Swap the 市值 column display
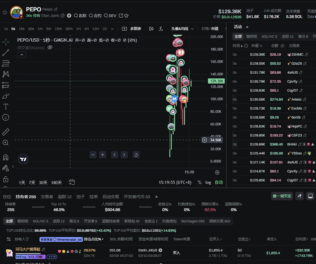The width and height of the screenshot is (316, 264). pos(261,46)
